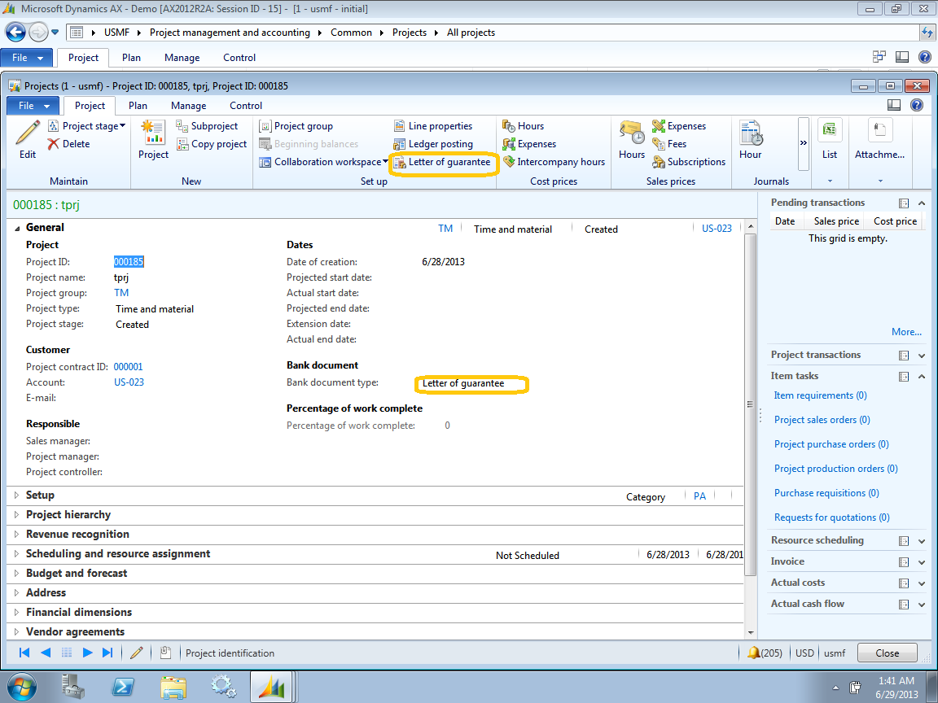
Task: Go to last record navigation icon
Action: point(107,653)
